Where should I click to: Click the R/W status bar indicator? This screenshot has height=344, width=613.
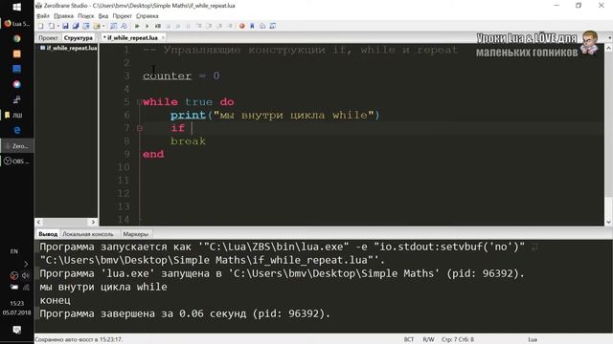tap(428, 340)
